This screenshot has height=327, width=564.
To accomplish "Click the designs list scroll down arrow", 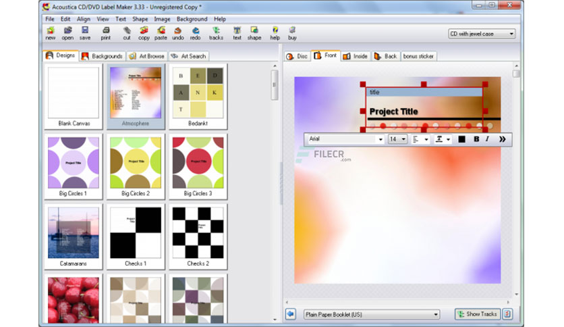I will 275,319.
